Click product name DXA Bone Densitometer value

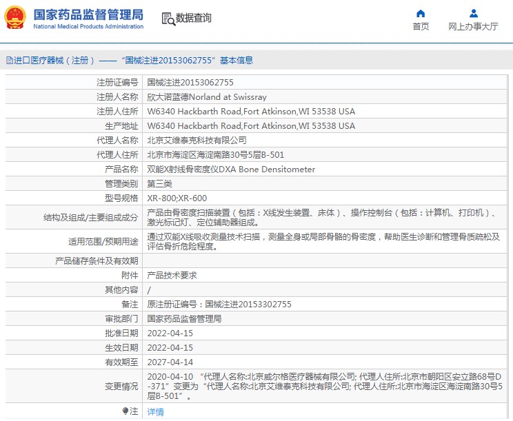(231, 169)
